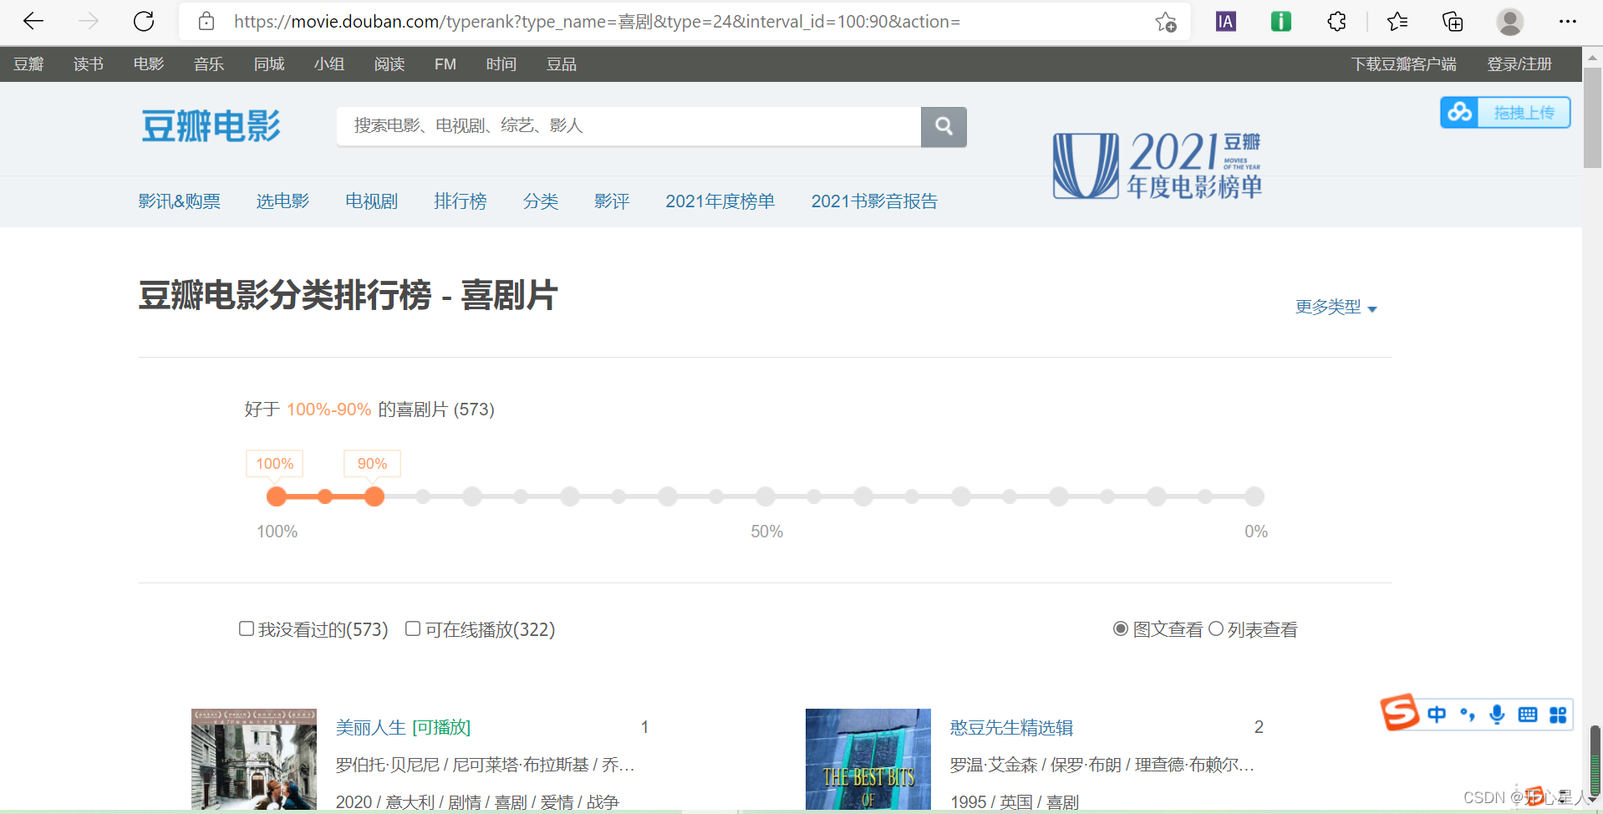Viewport: 1603px width, 814px height.
Task: Open Sogou toolbox grid icon
Action: click(1558, 715)
